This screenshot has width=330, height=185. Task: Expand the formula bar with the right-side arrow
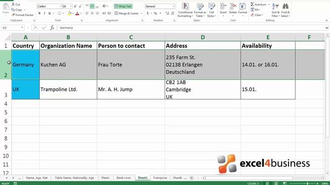point(326,28)
